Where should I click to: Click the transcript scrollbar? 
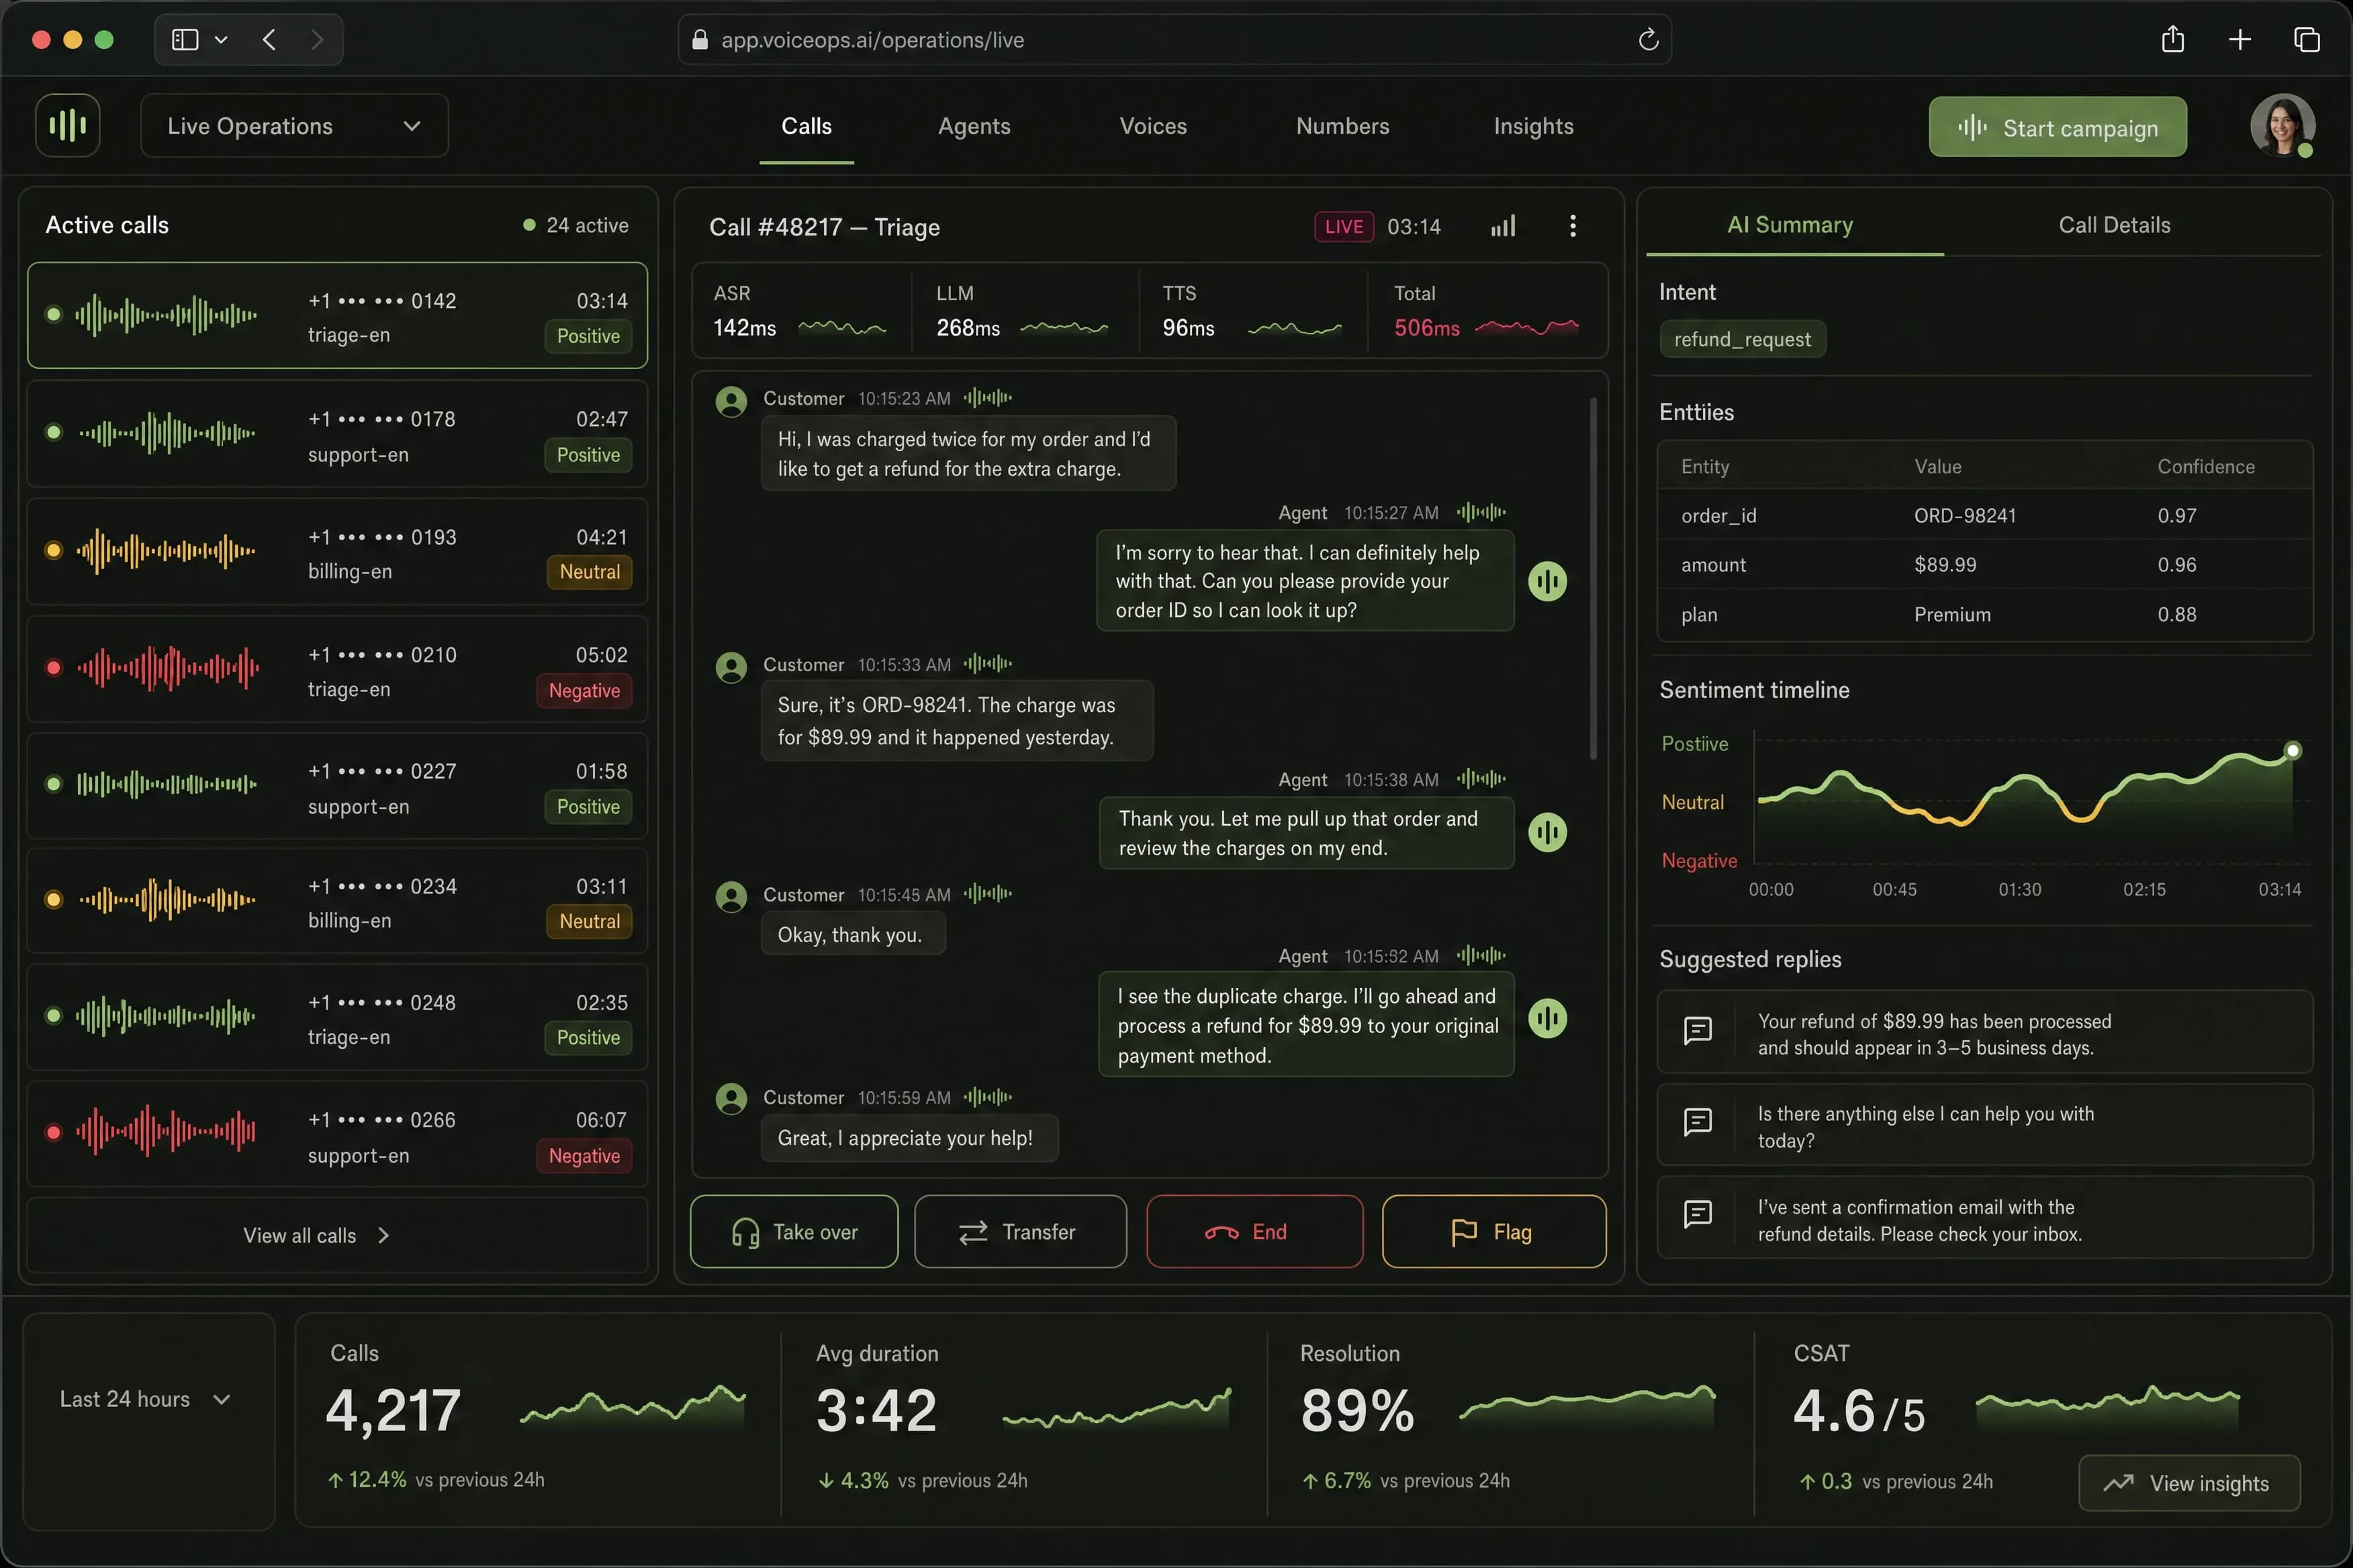(x=1593, y=578)
